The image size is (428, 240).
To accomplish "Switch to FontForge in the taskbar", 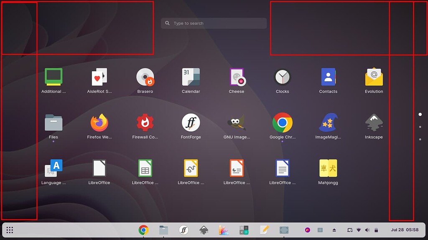I will point(184,230).
